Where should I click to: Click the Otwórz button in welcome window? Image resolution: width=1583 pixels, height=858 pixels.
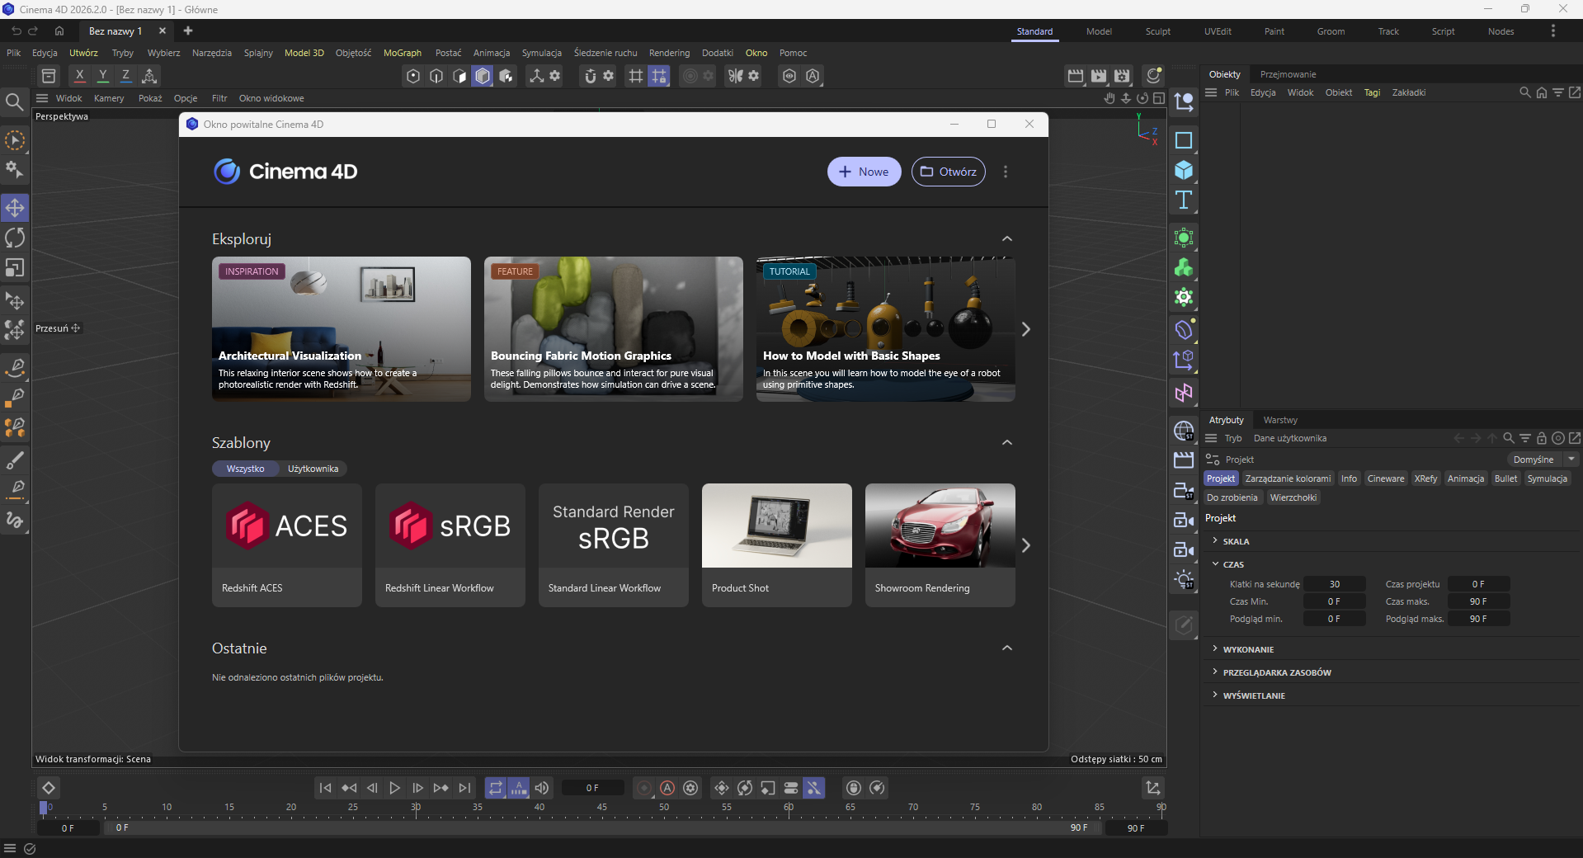[x=948, y=172]
